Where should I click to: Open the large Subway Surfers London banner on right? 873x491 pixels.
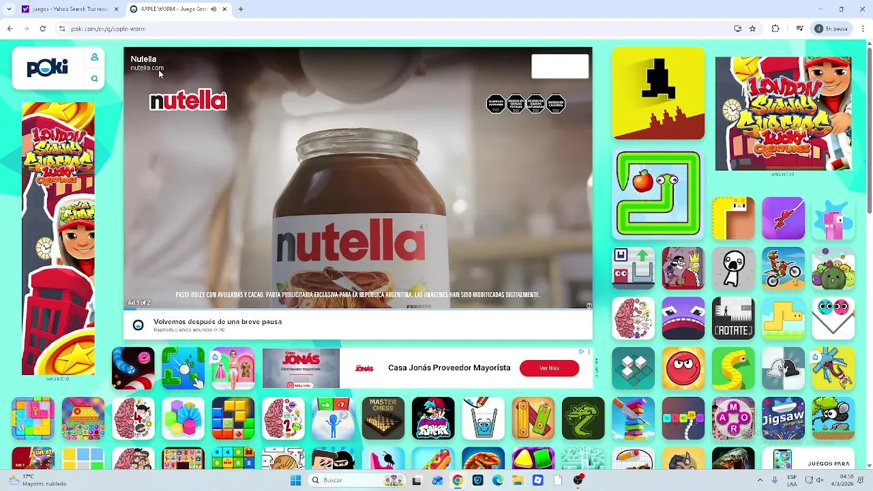point(783,113)
